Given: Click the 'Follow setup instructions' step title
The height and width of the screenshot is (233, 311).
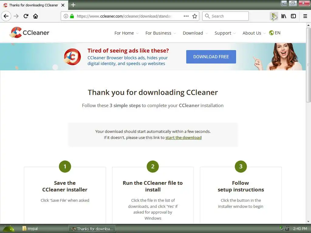Looking at the screenshot, I should pos(241,186).
